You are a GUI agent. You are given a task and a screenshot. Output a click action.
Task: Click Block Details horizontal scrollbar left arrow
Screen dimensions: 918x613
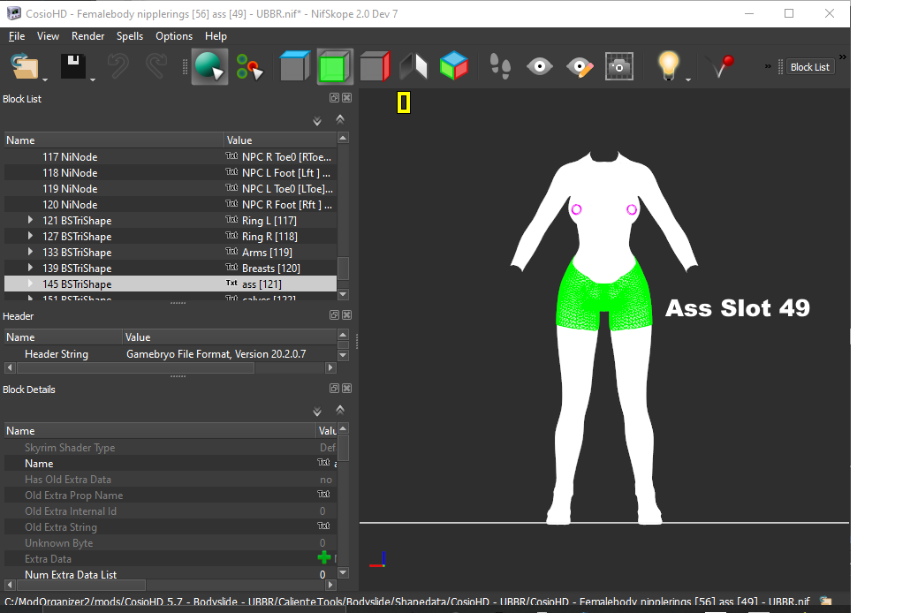coord(10,585)
